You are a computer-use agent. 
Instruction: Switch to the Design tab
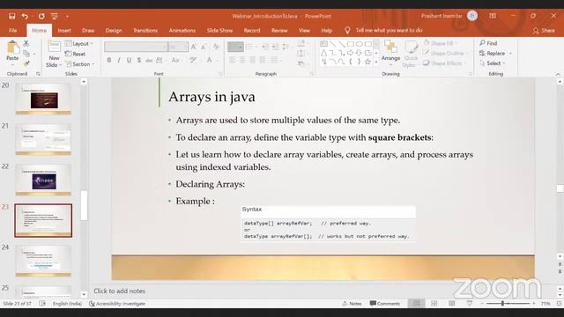click(x=114, y=31)
